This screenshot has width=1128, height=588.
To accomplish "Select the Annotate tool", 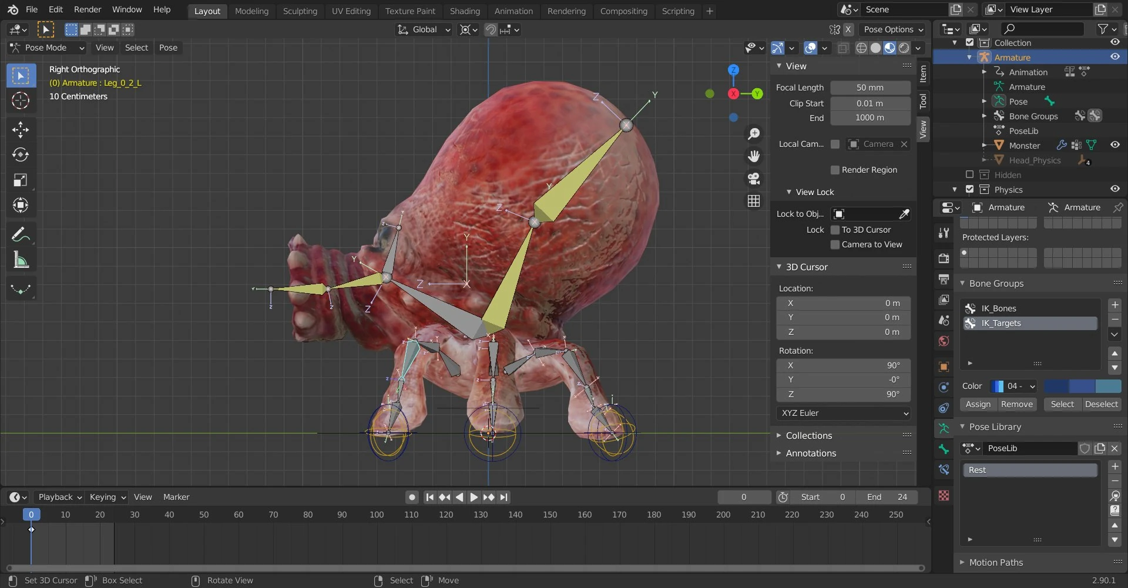I will click(x=21, y=234).
